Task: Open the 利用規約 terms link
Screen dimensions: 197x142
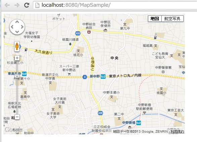Action: [177, 132]
